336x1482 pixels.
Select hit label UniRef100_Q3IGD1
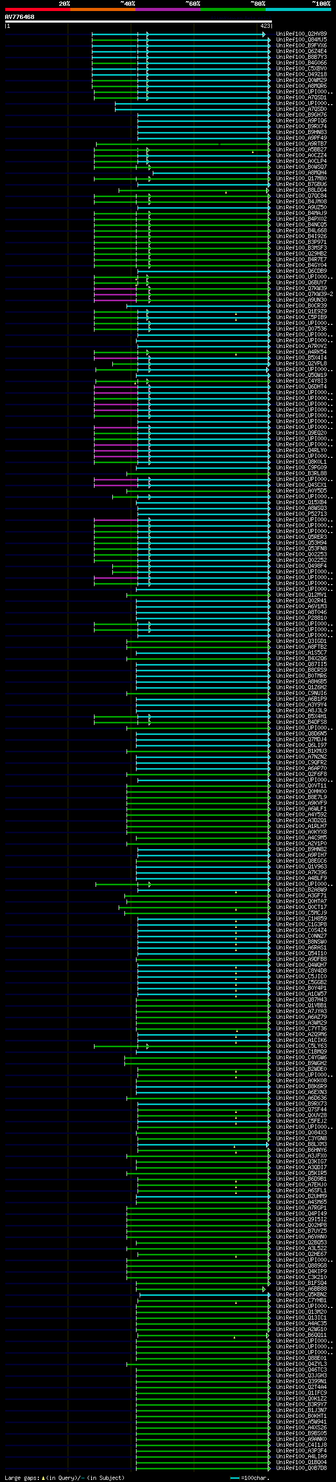tap(301, 641)
